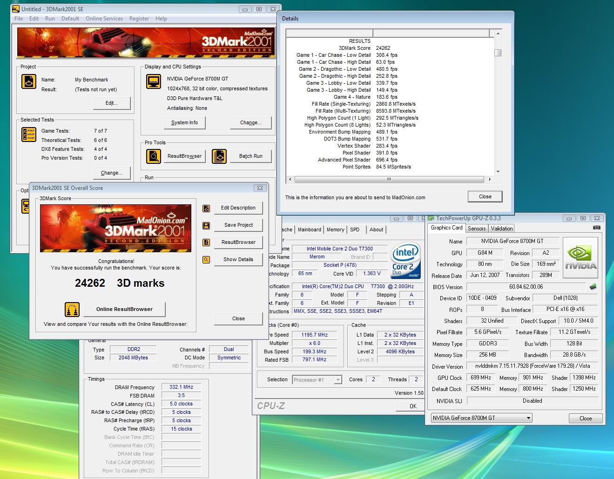Click the Online ResultBrowser button
This screenshot has width=614, height=479.
point(124,309)
